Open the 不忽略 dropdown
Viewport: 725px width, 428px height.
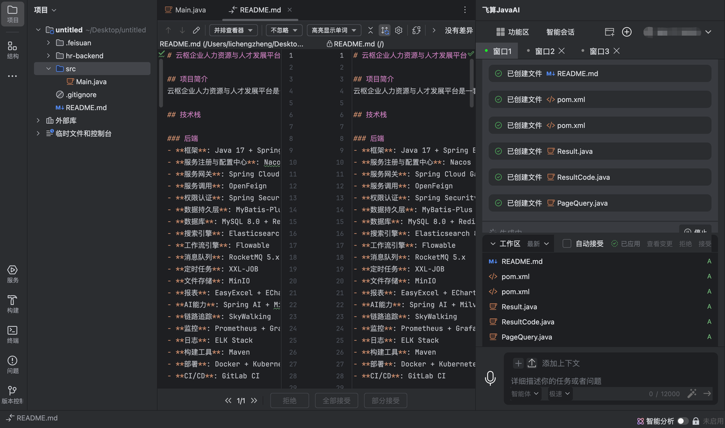(284, 30)
